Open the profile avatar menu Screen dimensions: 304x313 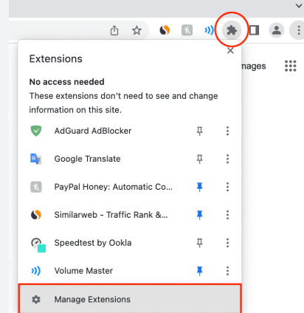(x=277, y=30)
